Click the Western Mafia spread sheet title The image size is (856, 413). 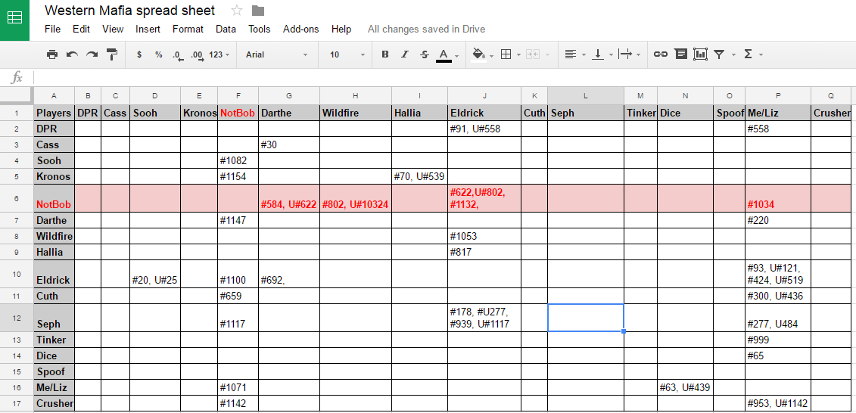(129, 11)
